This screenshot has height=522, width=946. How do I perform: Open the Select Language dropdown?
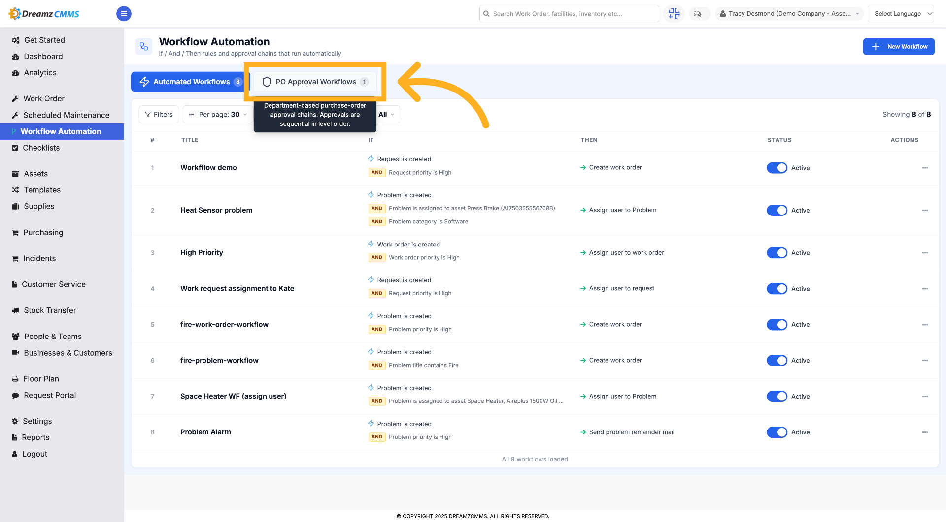point(901,14)
